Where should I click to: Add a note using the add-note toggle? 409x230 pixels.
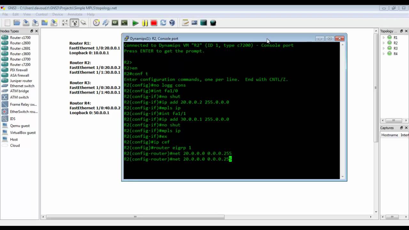pyautogui.click(x=186, y=23)
